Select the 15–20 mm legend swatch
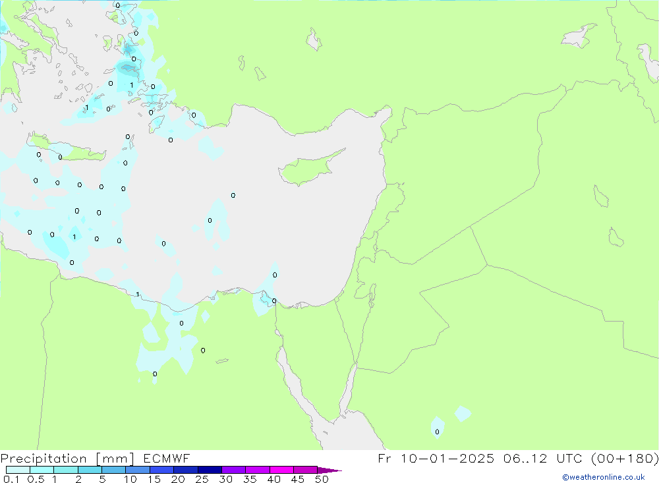The height and width of the screenshot is (483, 659). pos(162,470)
